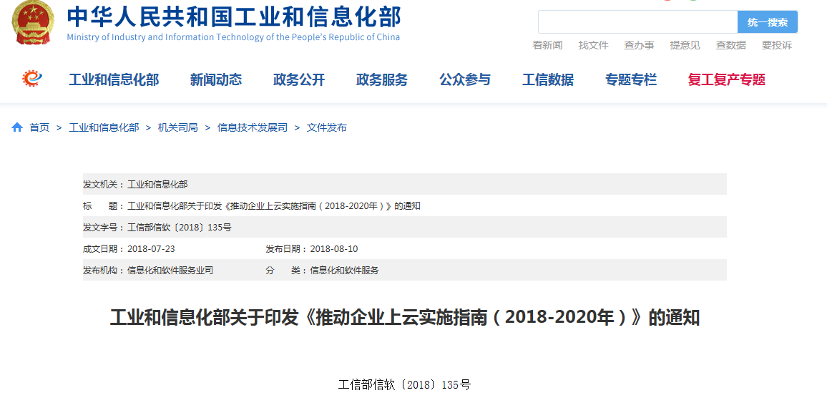Open the 政务公开 navigation menu
827x413 pixels.
click(x=299, y=79)
